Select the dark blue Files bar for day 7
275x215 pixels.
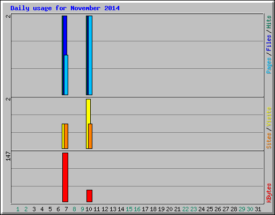click(x=65, y=35)
